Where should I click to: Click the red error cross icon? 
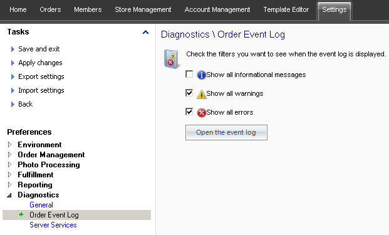point(202,113)
